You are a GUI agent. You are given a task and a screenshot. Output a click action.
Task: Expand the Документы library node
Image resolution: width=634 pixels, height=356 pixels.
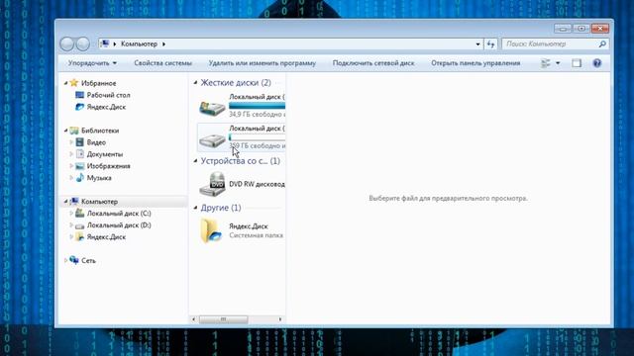pyautogui.click(x=71, y=154)
